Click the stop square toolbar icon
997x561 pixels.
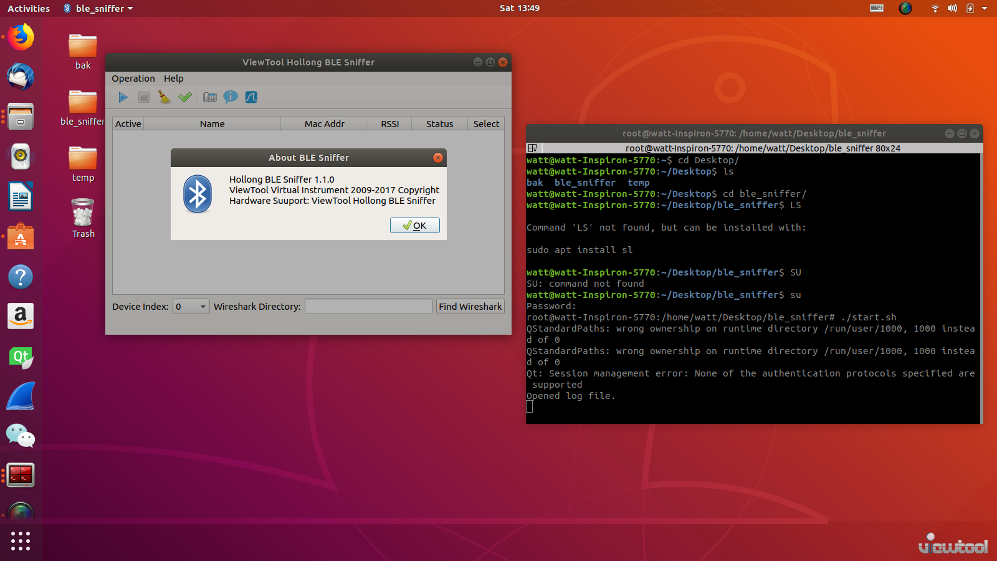[x=144, y=97]
